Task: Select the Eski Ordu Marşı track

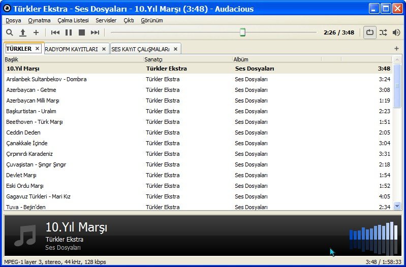Action: click(198, 186)
